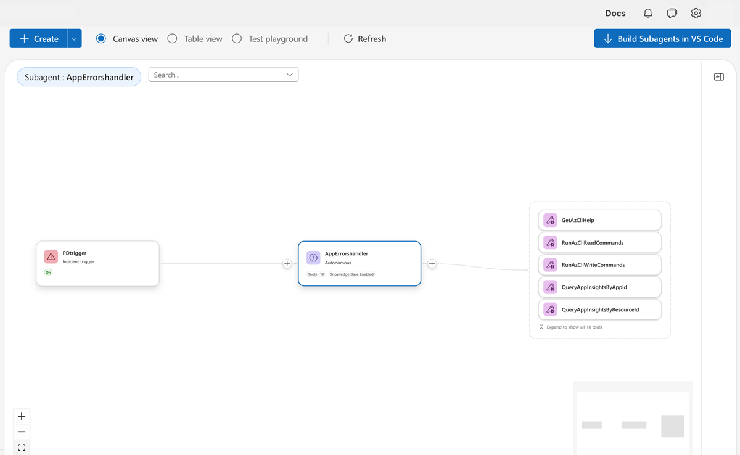Image resolution: width=740 pixels, height=455 pixels.
Task: Open the Docs menu item
Action: [x=615, y=13]
